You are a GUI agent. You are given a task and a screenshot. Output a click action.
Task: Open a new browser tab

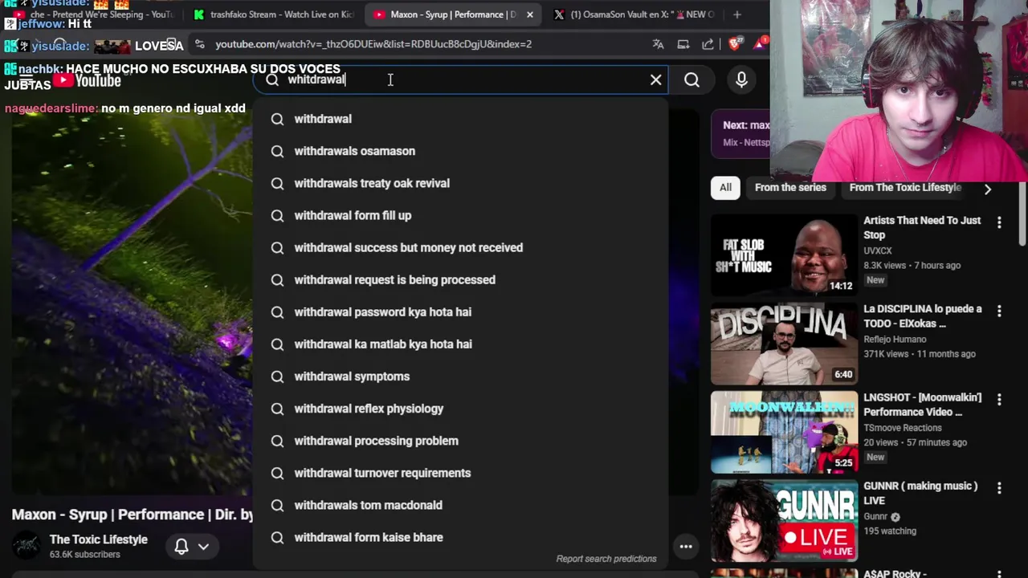coord(737,14)
